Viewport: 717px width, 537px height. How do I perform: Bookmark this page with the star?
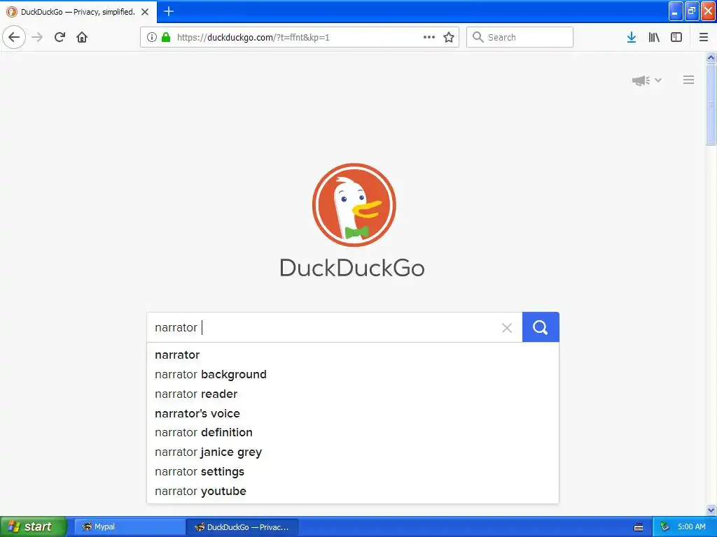[449, 37]
